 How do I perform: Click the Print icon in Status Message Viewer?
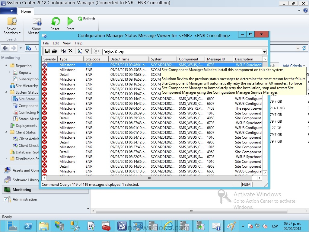tap(54, 51)
